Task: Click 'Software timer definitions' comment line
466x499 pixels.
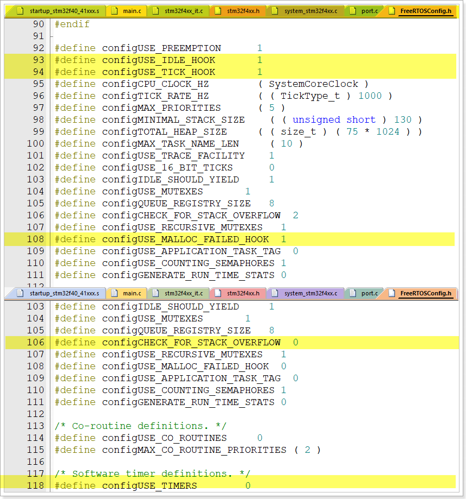Action: coord(152,473)
